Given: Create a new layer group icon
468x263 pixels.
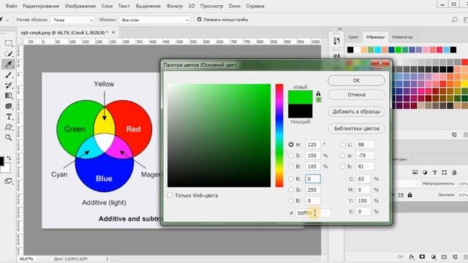Looking at the screenshot, I should tap(444, 256).
